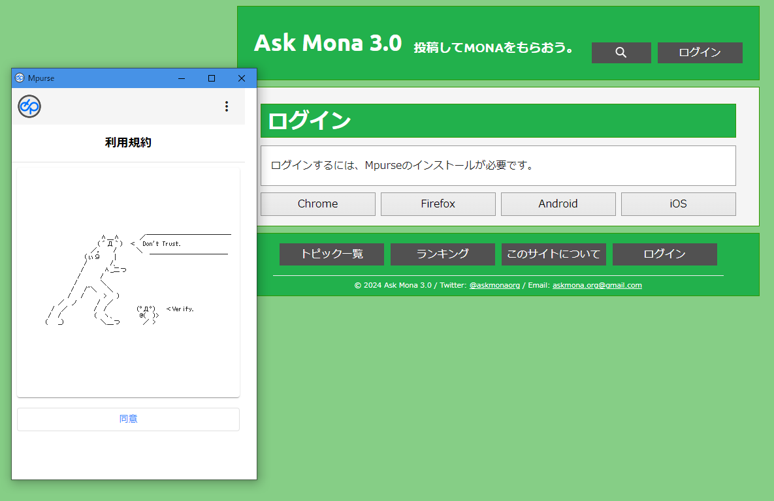Click Mpurse icon in window title bar

click(20, 78)
